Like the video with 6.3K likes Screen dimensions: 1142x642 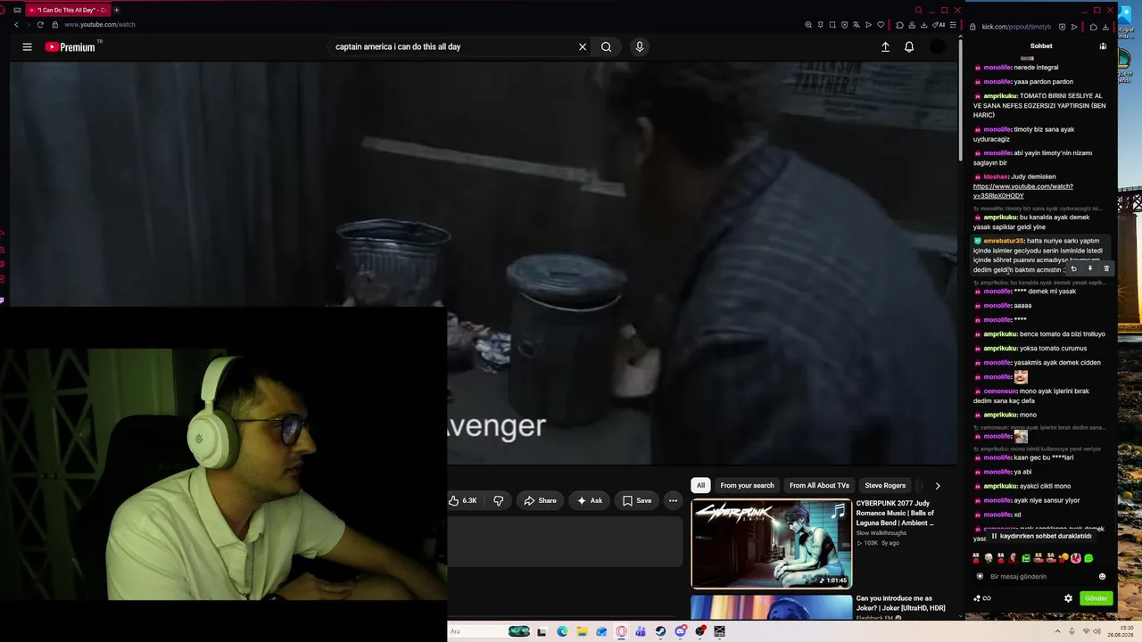463,501
